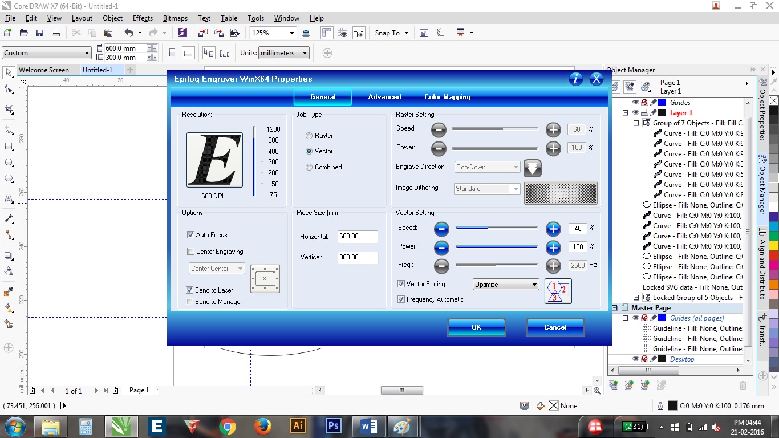Click the Undo arrow icon

(x=129, y=33)
